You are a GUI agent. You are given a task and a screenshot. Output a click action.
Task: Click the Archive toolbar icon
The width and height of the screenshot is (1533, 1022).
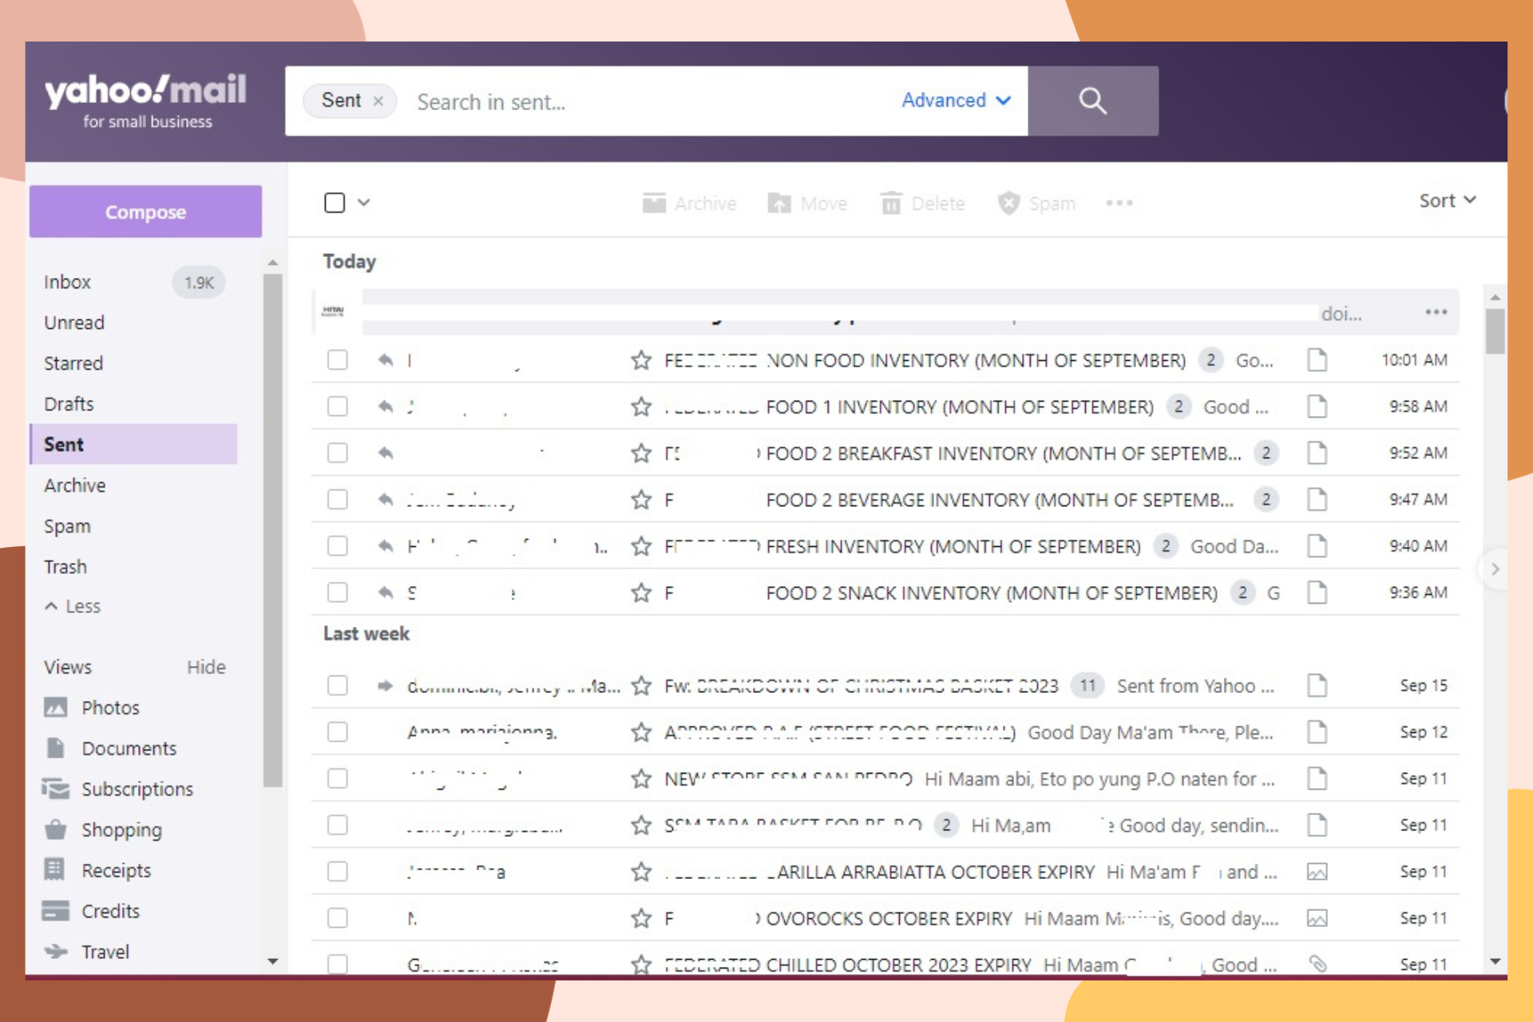(654, 204)
